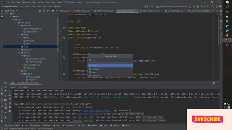Click the scroll-down arrow in console toolbar
The image size is (232, 130).
pos(10,95)
